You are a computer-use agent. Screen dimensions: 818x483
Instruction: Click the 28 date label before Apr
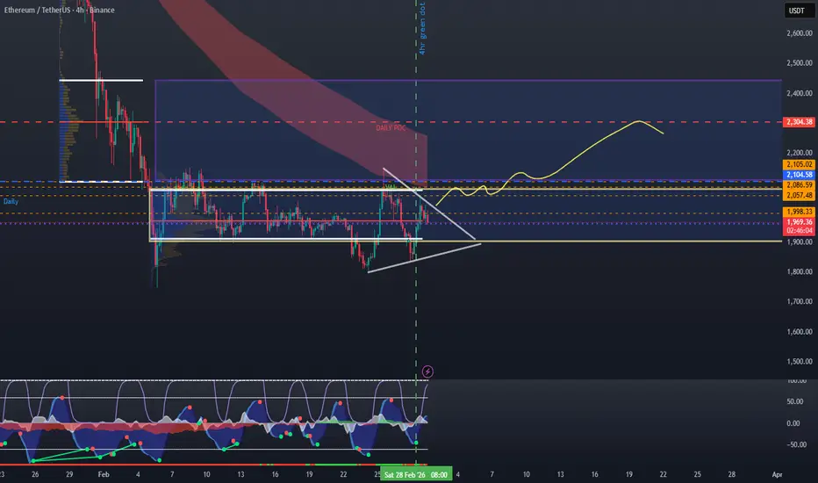731,474
